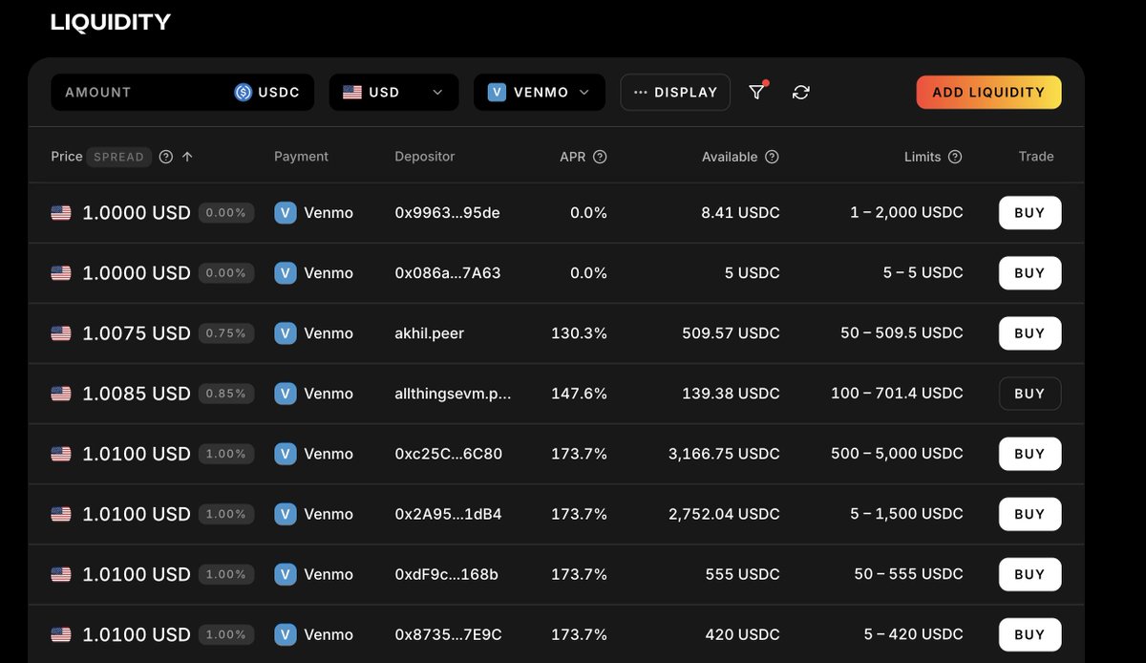Screen dimensions: 1146x663
Task: Click the 1 – 2,000 USDC limit
Action: pos(906,212)
